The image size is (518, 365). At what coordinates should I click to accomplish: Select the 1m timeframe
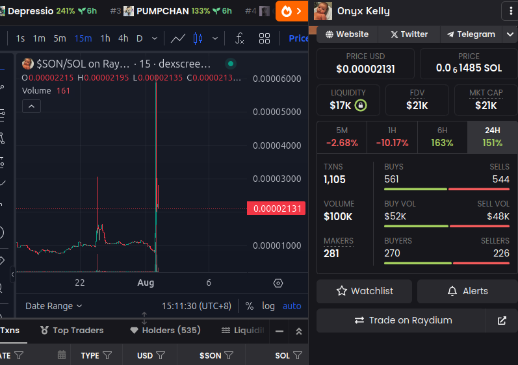coord(39,38)
